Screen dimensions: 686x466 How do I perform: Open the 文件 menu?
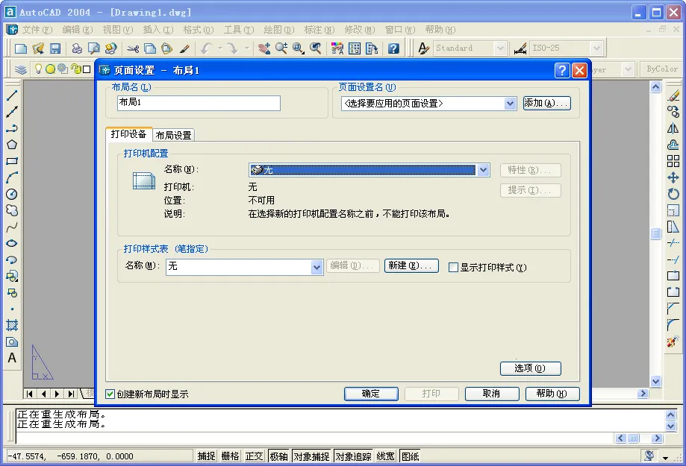coord(36,29)
